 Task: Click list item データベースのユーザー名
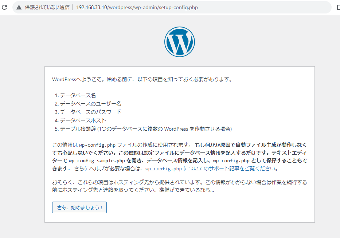pos(91,104)
